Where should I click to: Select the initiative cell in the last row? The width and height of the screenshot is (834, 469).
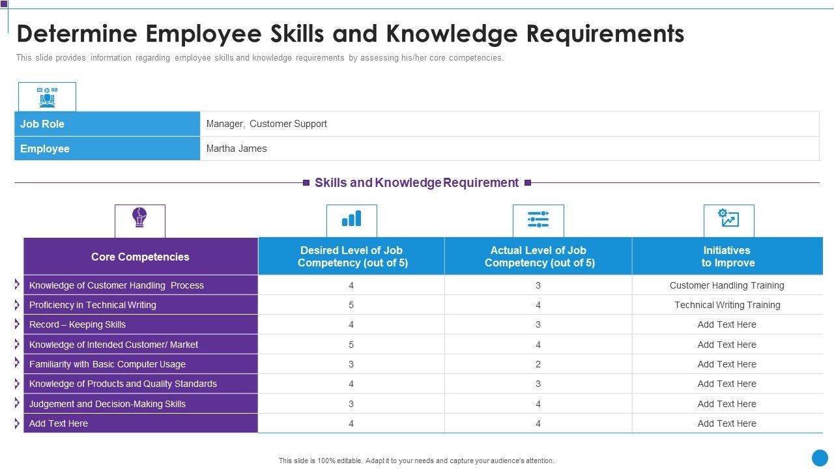[727, 423]
